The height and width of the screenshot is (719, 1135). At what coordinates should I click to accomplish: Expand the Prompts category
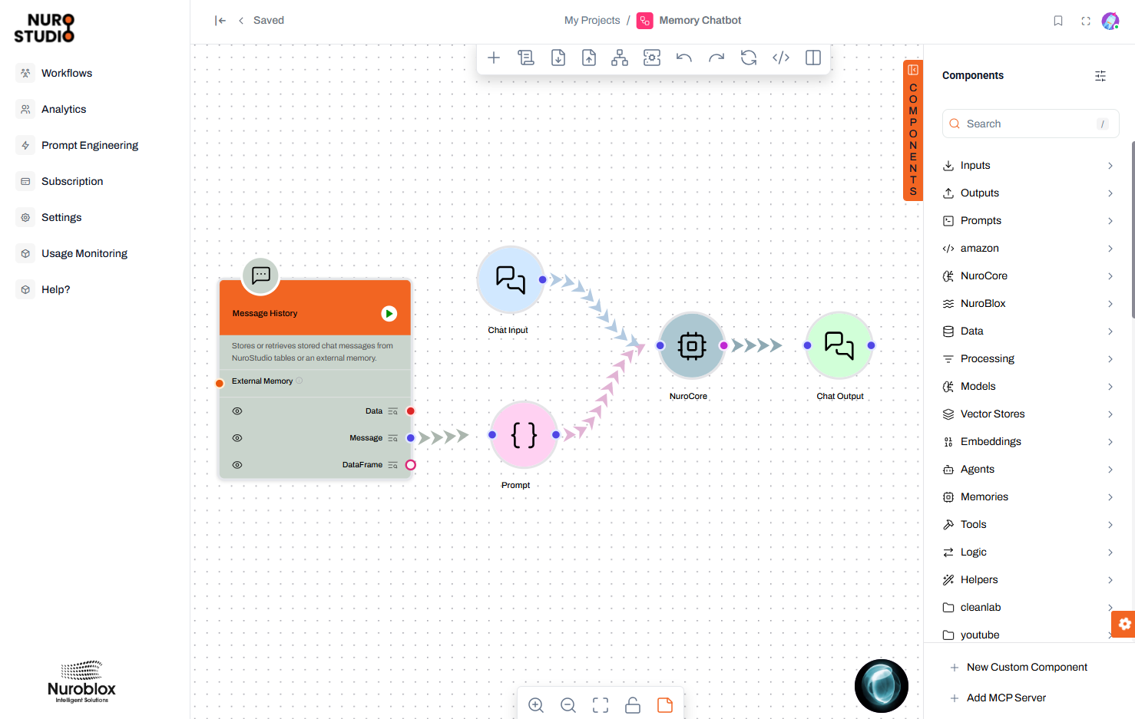1027,221
